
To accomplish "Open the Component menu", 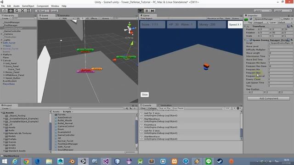I will 42,6.
